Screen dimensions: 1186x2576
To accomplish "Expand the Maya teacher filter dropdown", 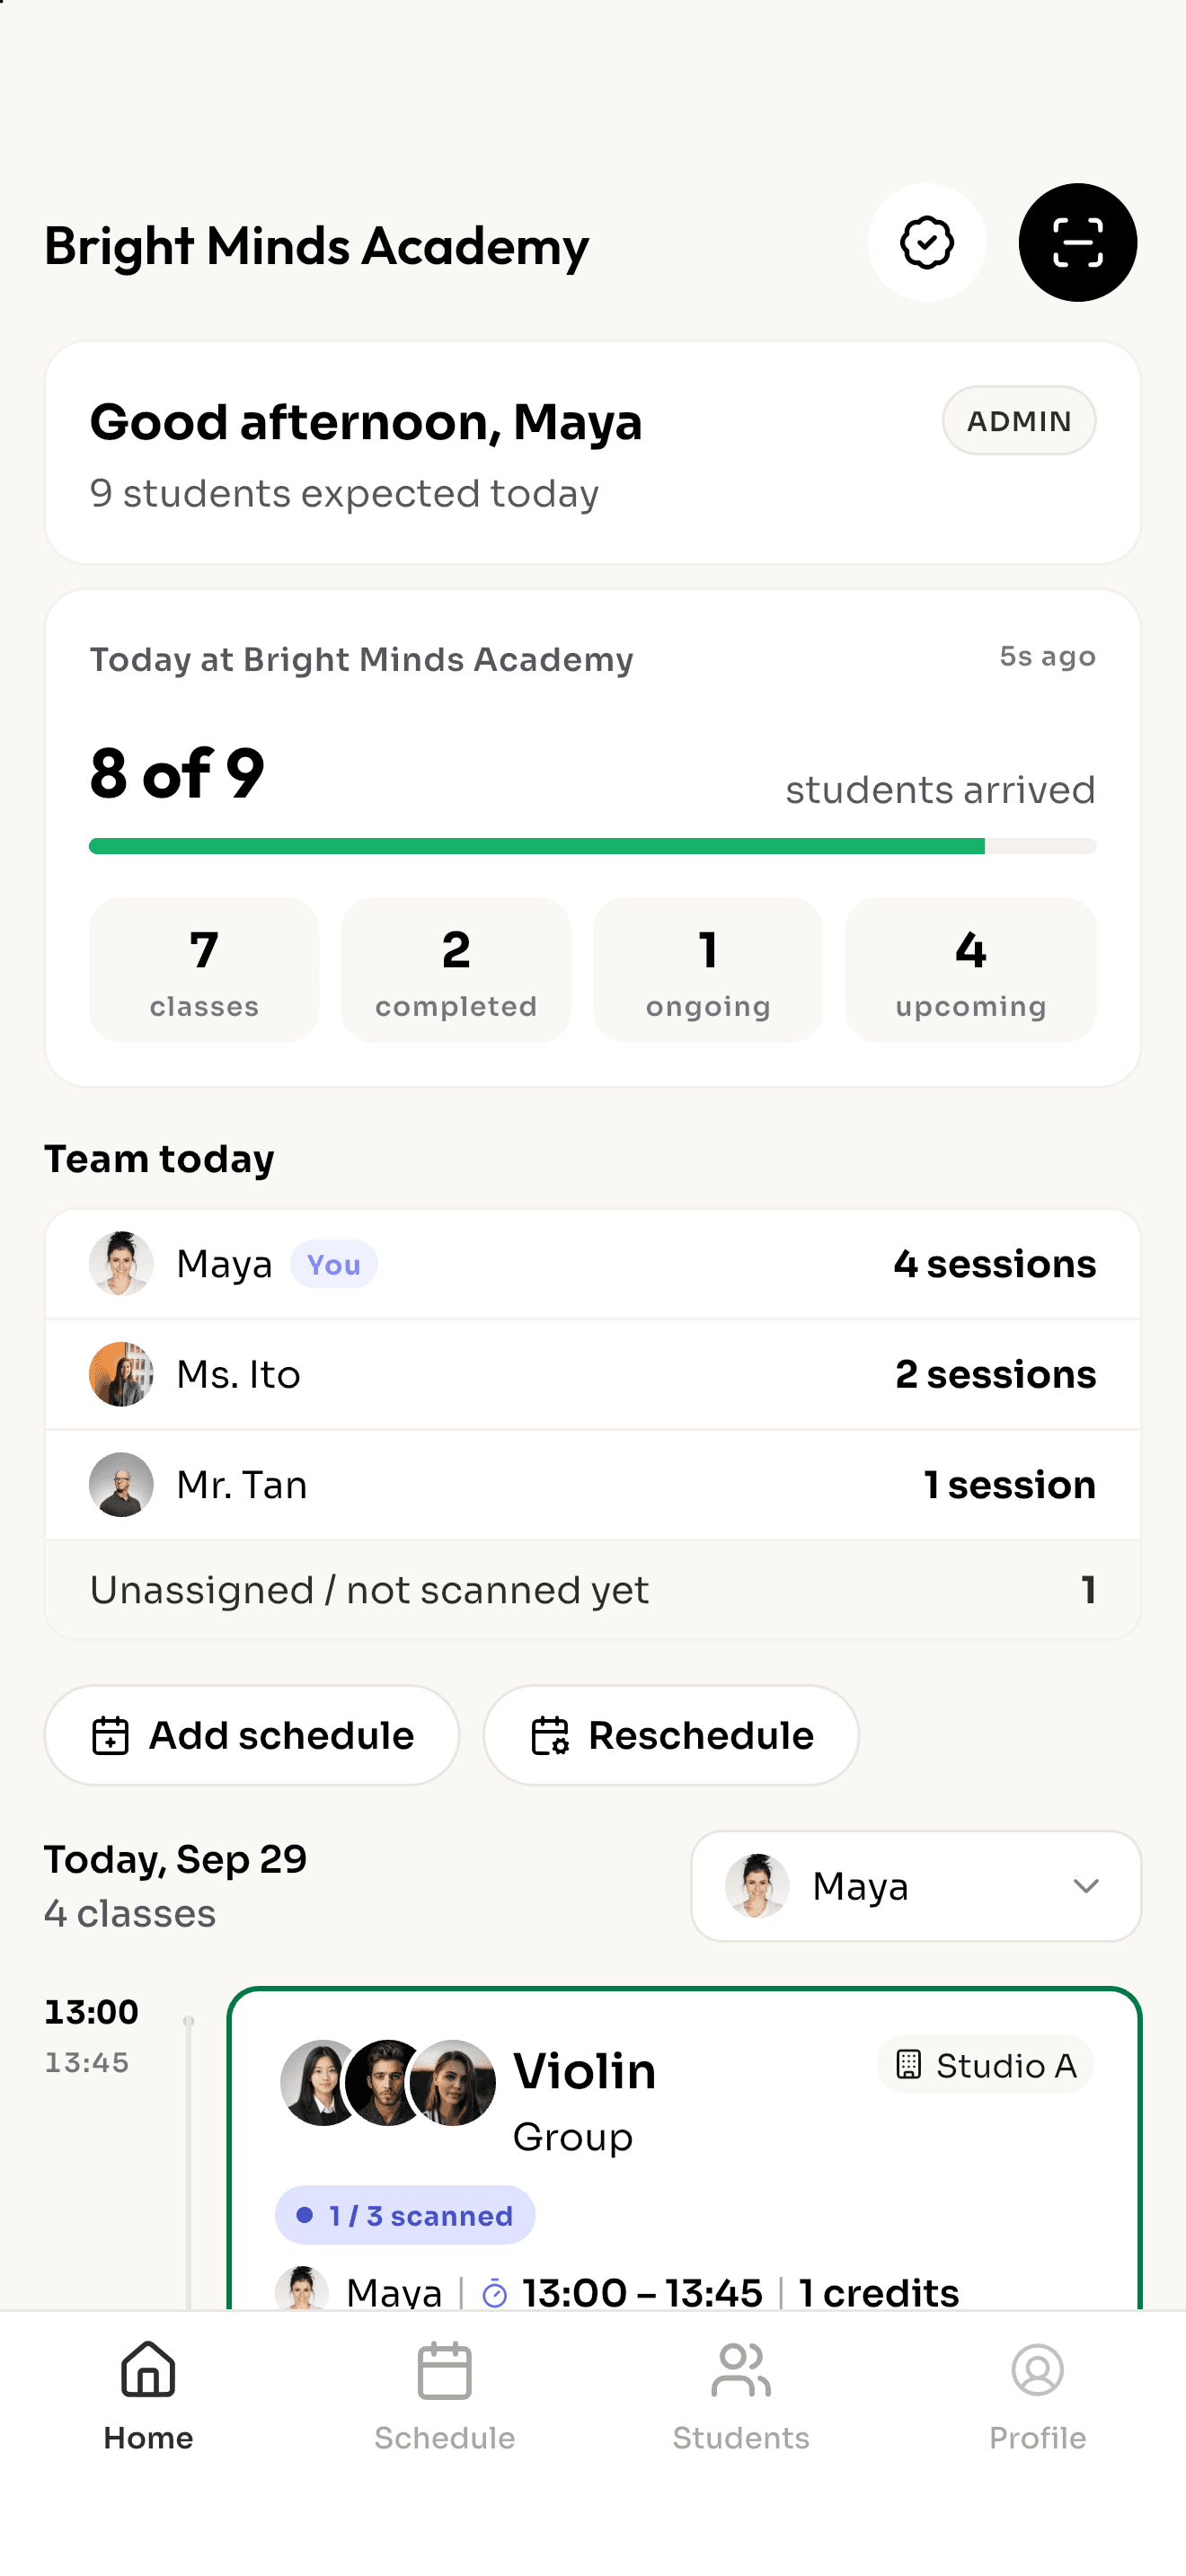I will (916, 1886).
